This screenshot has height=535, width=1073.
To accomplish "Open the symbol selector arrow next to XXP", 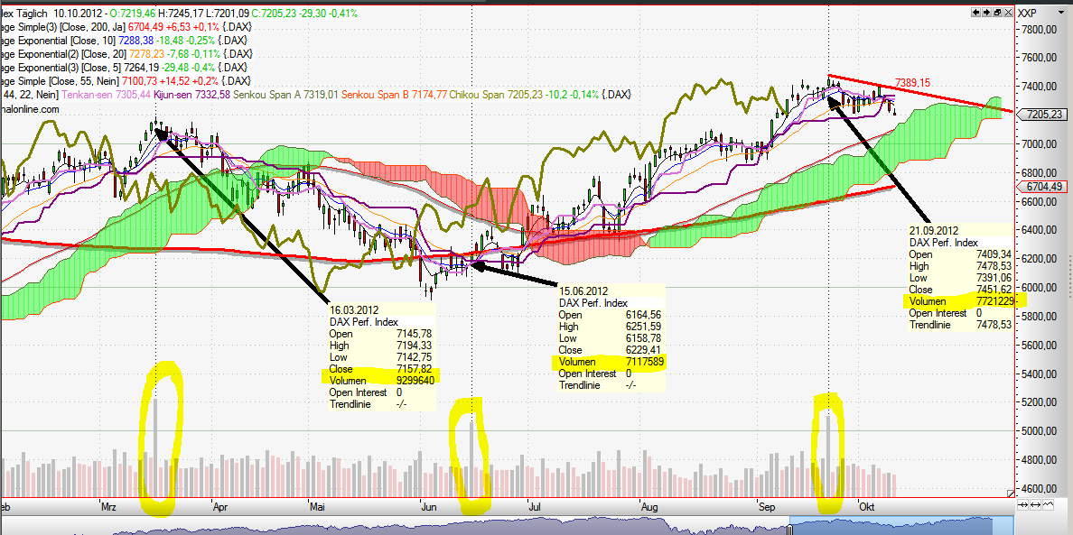I will click(x=1063, y=13).
